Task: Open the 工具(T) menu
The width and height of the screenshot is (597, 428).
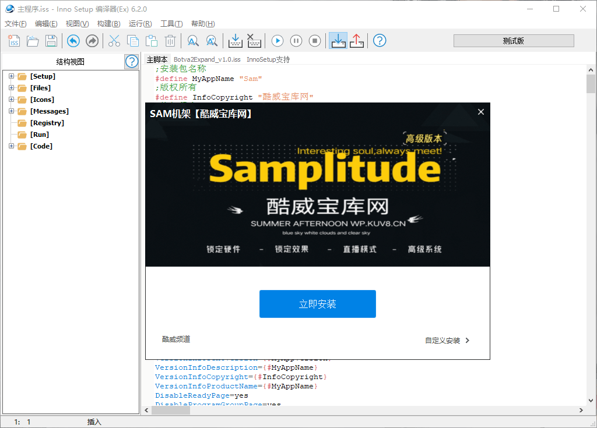Action: tap(171, 24)
